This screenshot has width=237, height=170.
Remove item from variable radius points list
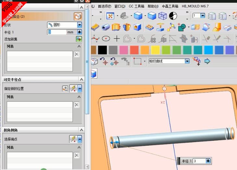[x=77, y=104]
